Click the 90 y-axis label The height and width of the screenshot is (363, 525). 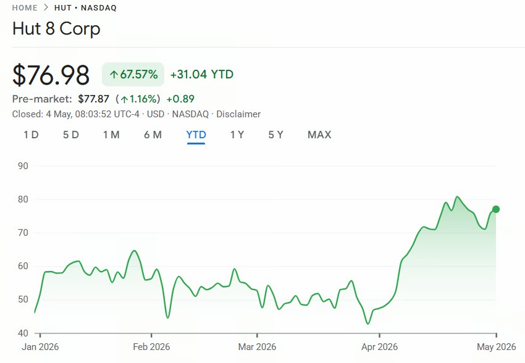[23, 166]
